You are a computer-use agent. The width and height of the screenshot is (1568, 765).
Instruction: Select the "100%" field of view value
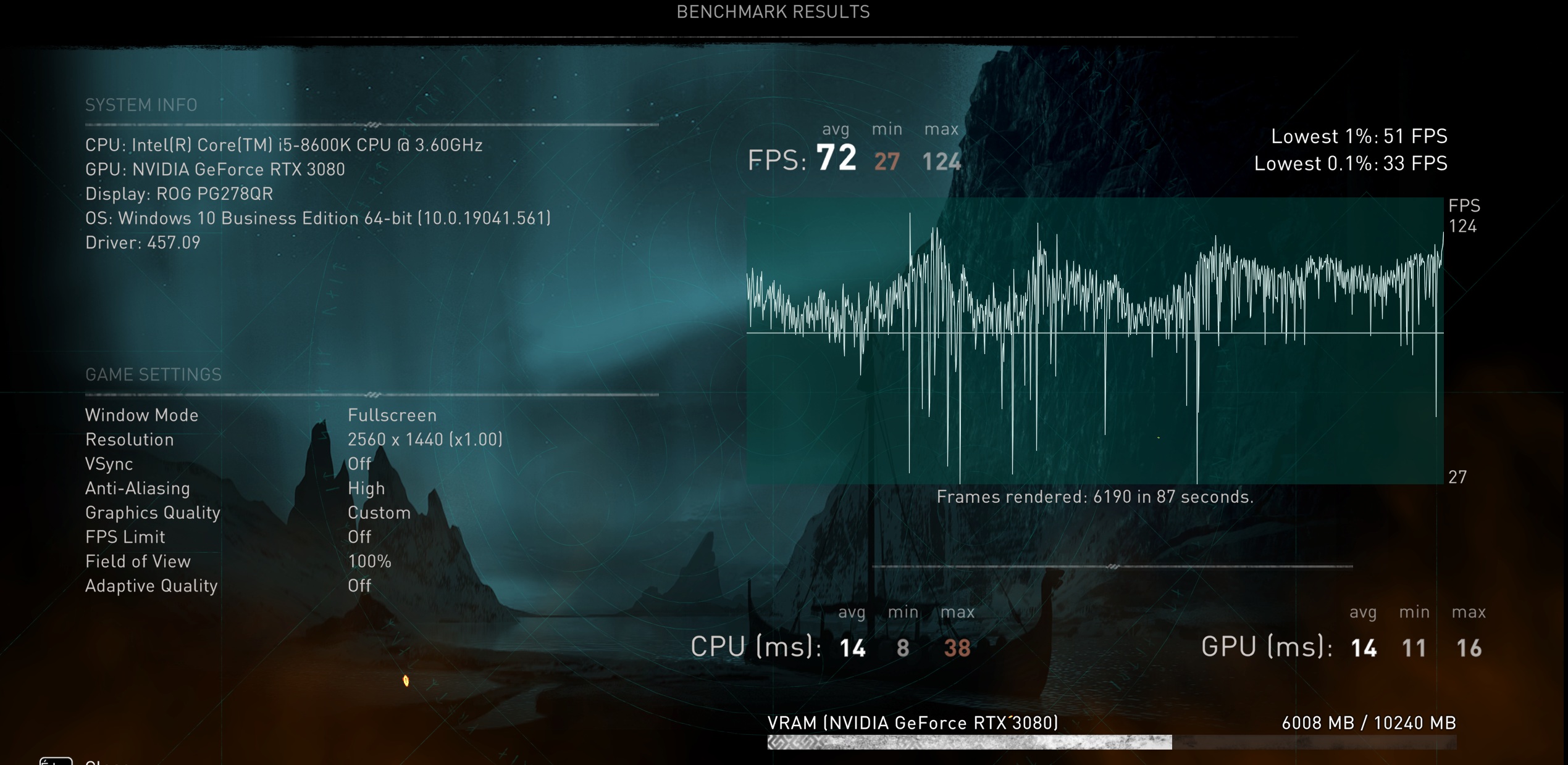click(x=369, y=561)
